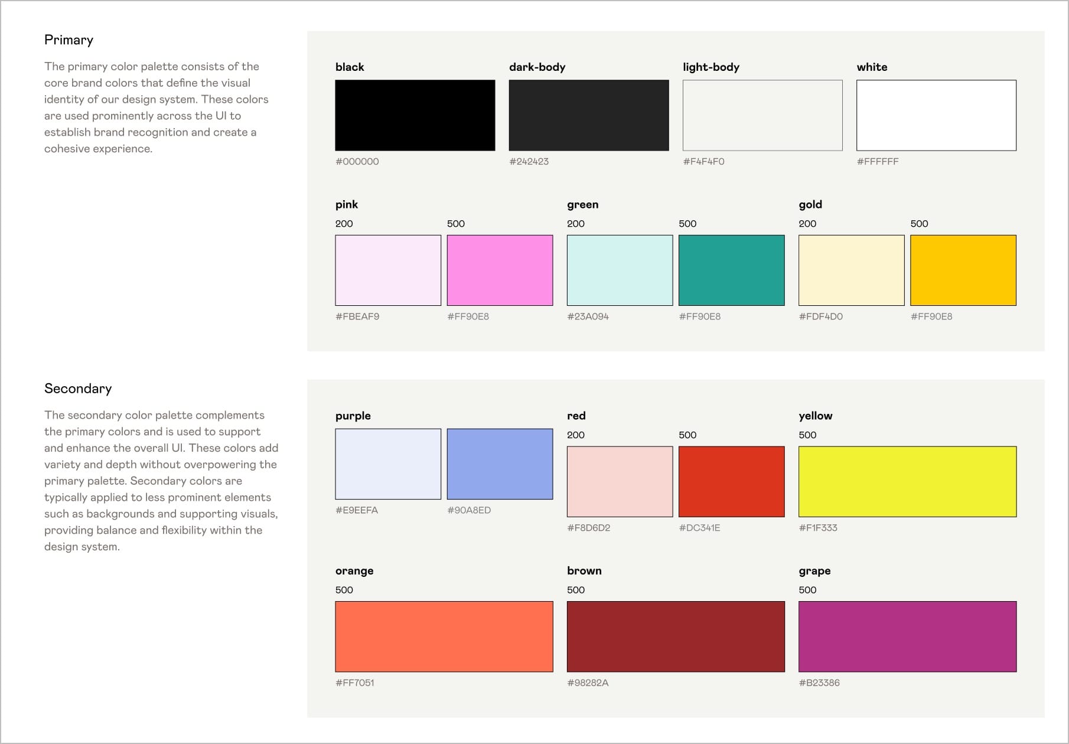Select the white #FFFFFF swatch
The width and height of the screenshot is (1069, 744).
click(x=936, y=115)
